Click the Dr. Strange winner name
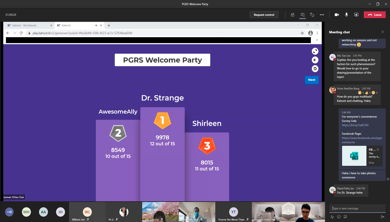This screenshot has width=390, height=222. [162, 98]
